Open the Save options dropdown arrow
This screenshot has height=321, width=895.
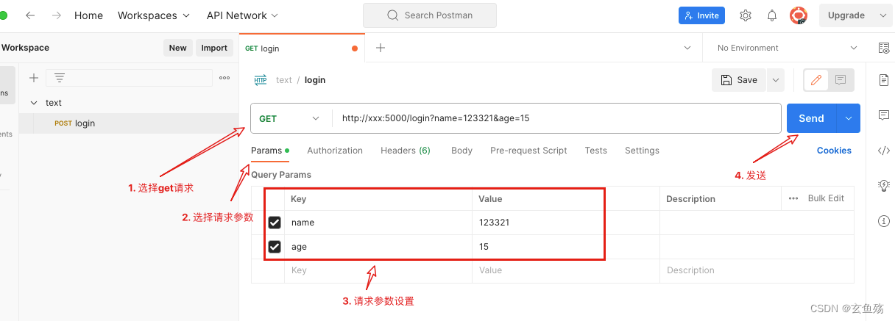(x=776, y=80)
